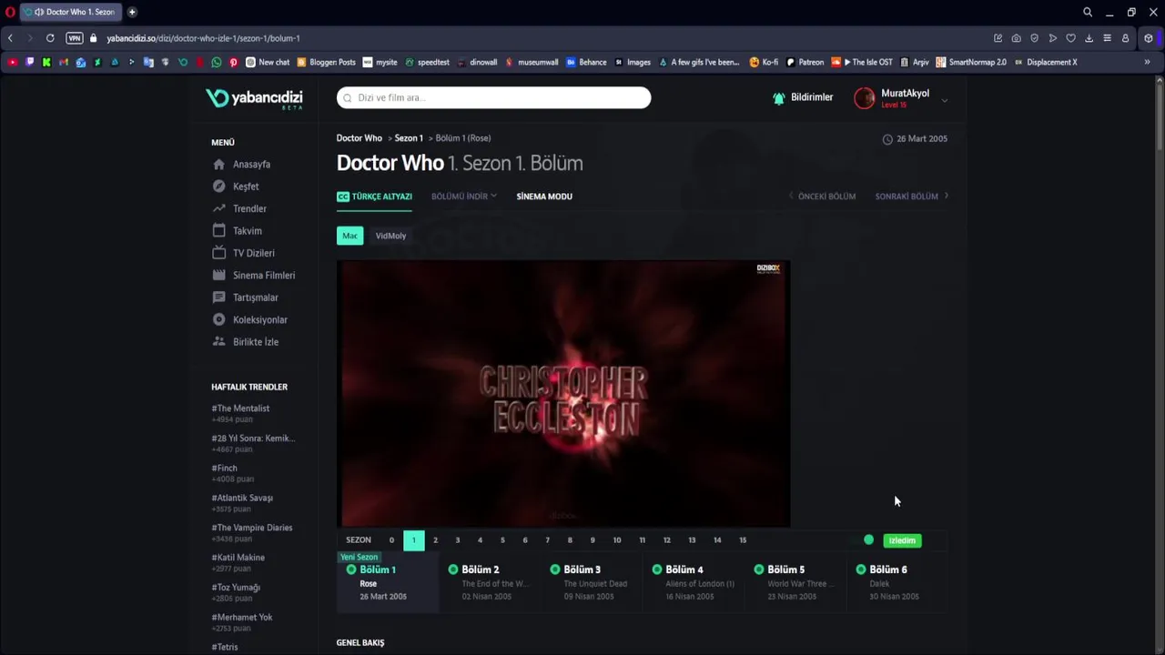Expand Bölümü İndir dropdown
This screenshot has width=1165, height=655.
[464, 196]
